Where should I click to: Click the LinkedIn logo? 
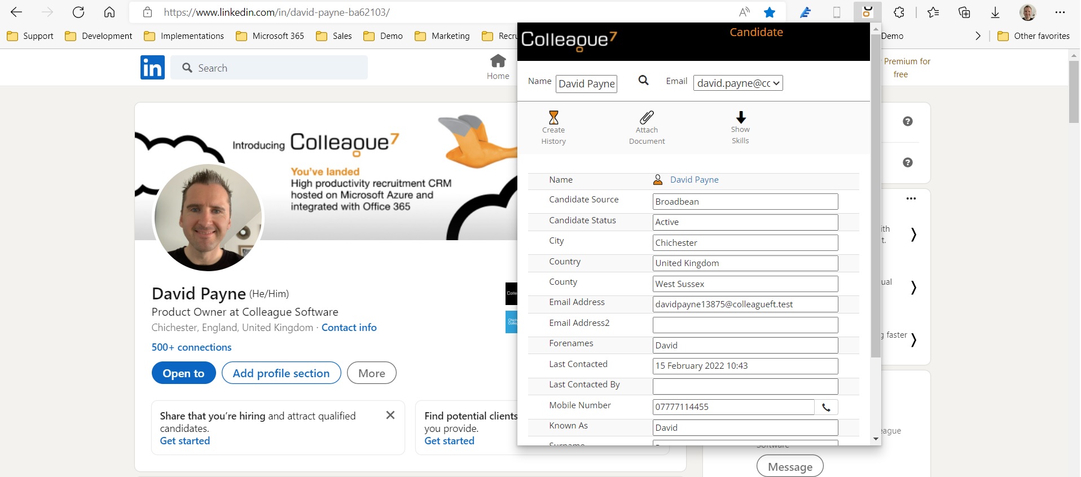[x=152, y=68]
